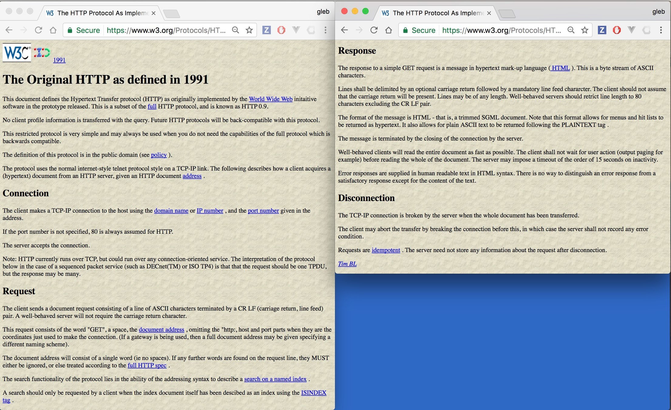Bookmark page with star icon in left window
671x410 pixels.
click(249, 30)
